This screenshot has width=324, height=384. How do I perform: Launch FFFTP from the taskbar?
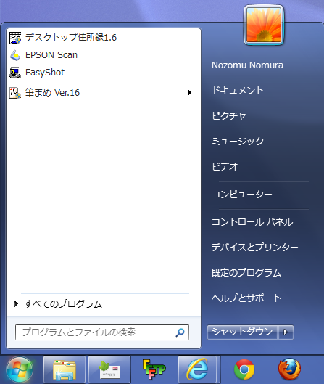click(154, 369)
